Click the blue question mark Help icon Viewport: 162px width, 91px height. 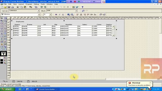tap(82, 7)
